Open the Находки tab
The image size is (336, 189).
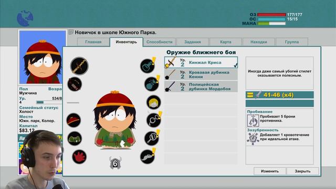(x=259, y=42)
